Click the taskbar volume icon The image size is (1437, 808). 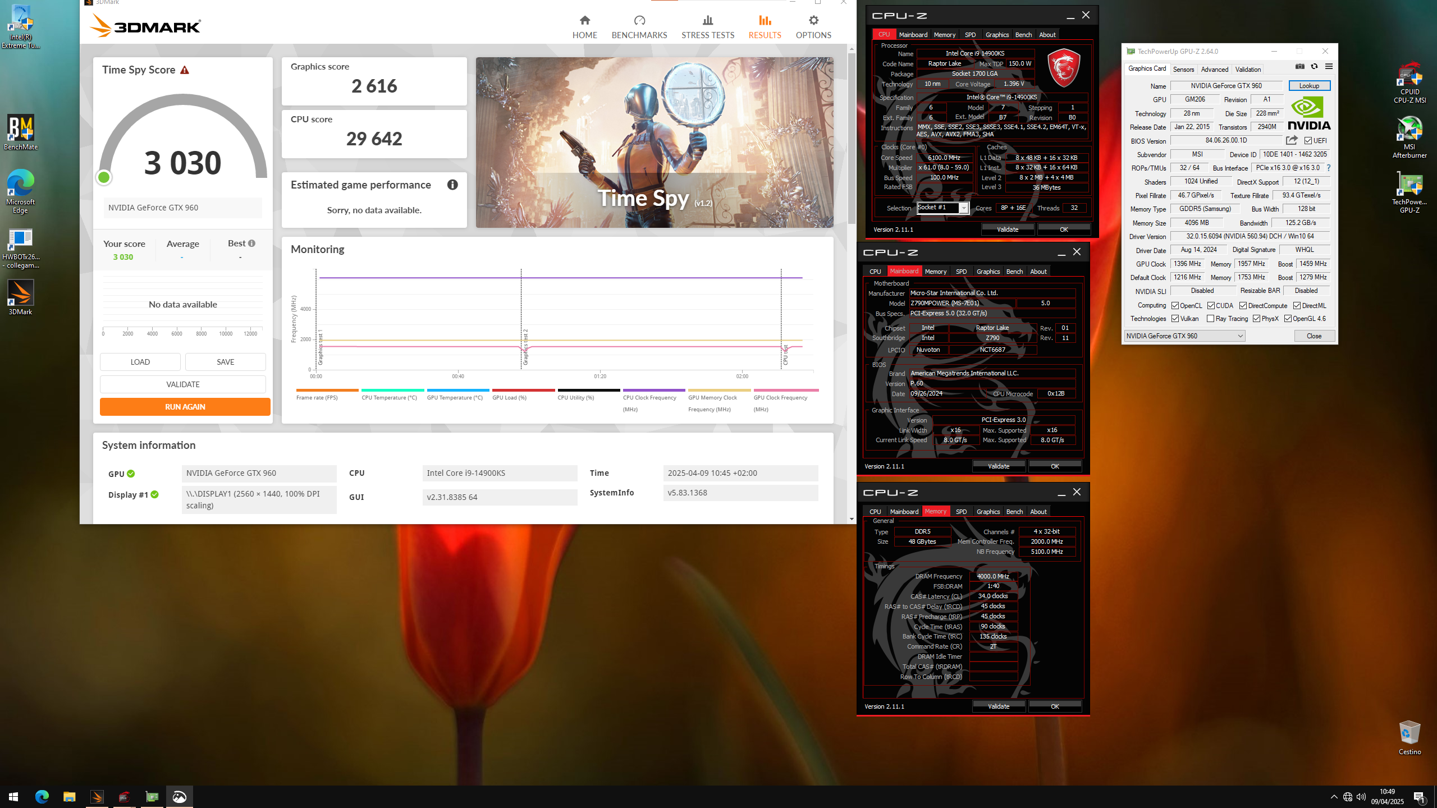(1361, 797)
